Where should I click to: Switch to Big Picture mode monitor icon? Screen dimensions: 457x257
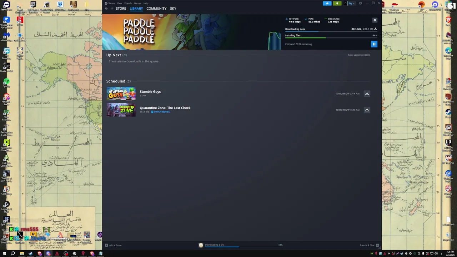tap(360, 3)
